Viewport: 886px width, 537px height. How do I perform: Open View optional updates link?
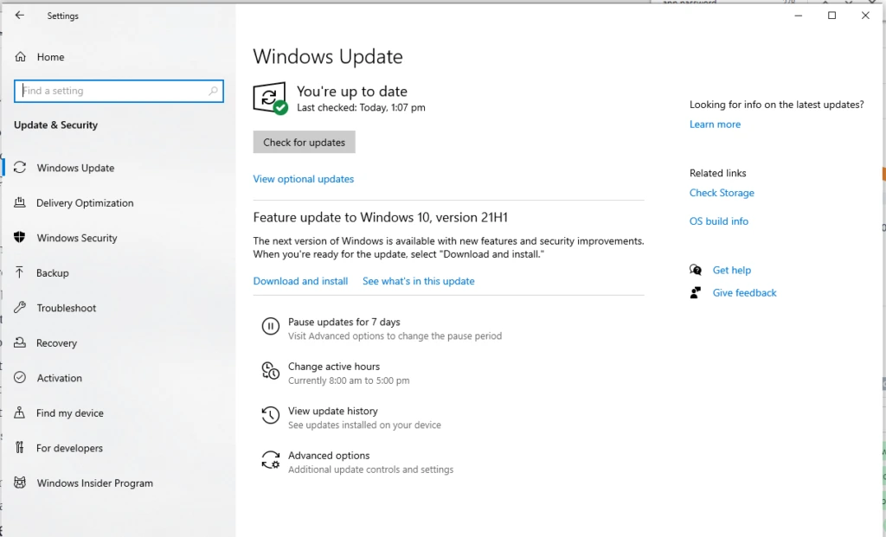(x=304, y=179)
